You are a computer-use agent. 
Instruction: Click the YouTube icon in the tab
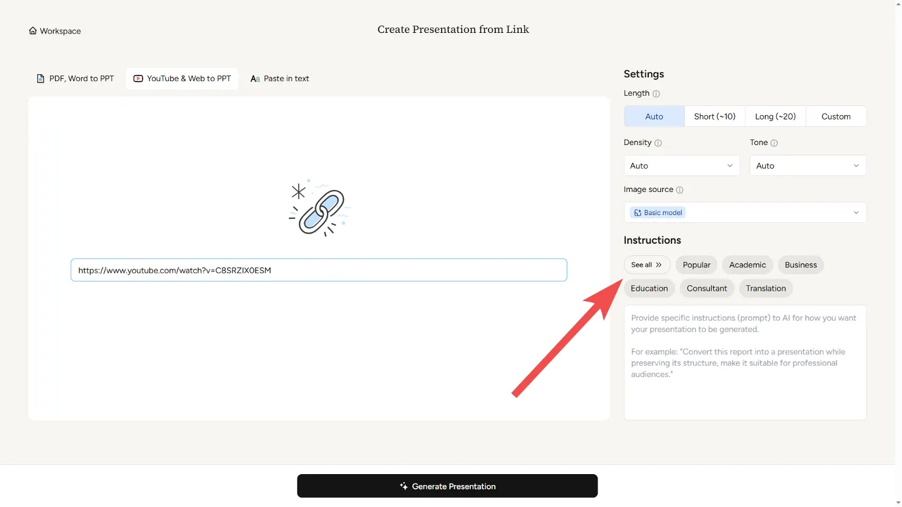[138, 79]
